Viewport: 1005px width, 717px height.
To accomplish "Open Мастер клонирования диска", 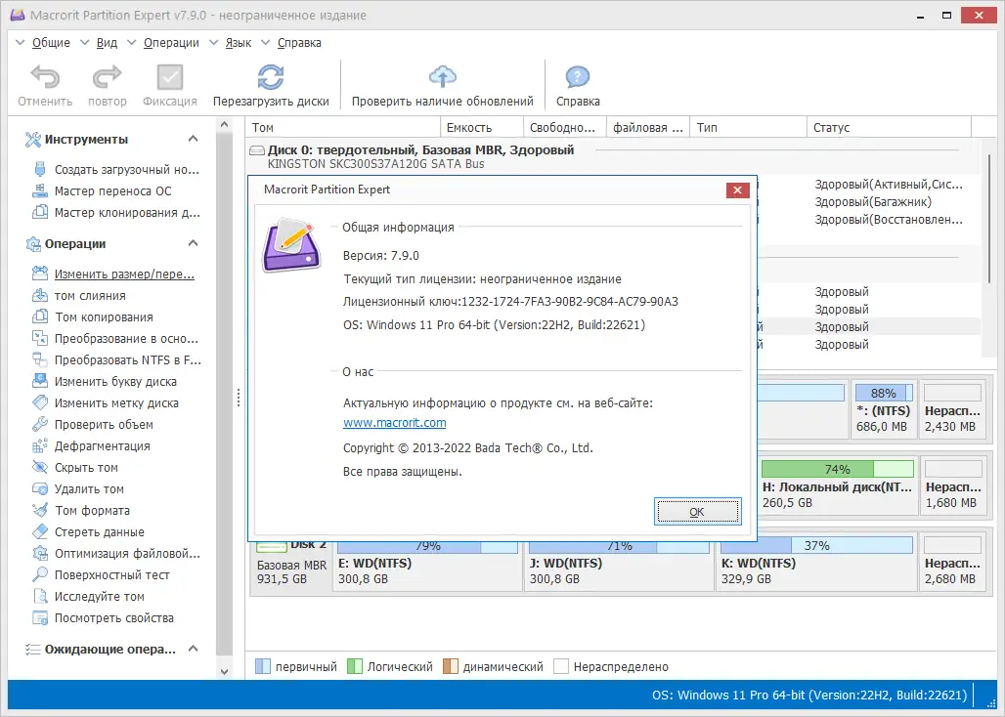I will (x=103, y=212).
